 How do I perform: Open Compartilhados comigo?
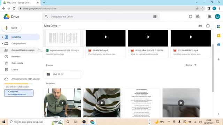(x=20, y=50)
